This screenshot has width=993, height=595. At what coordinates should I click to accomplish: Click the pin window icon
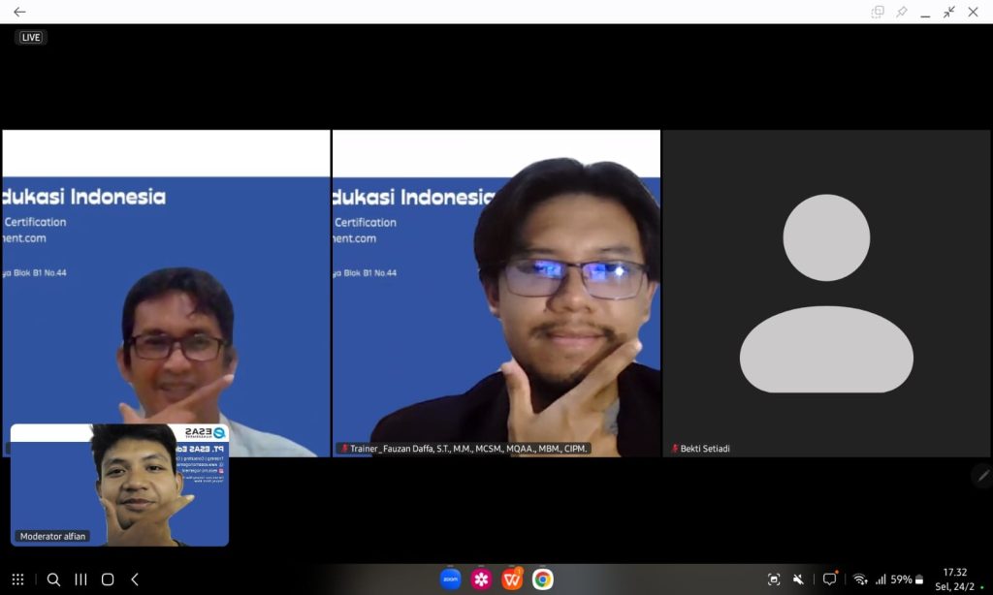(901, 12)
